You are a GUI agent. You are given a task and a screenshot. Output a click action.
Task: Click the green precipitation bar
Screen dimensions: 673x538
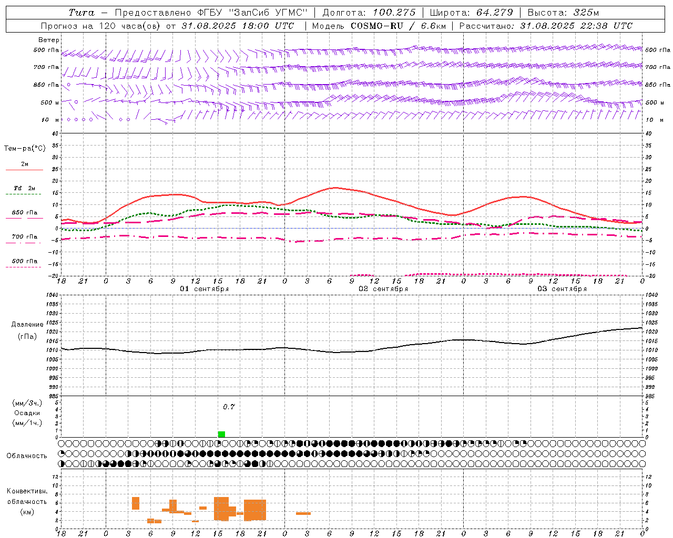pyautogui.click(x=221, y=434)
